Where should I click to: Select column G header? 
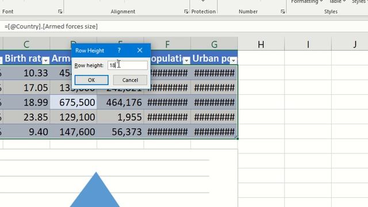point(214,44)
